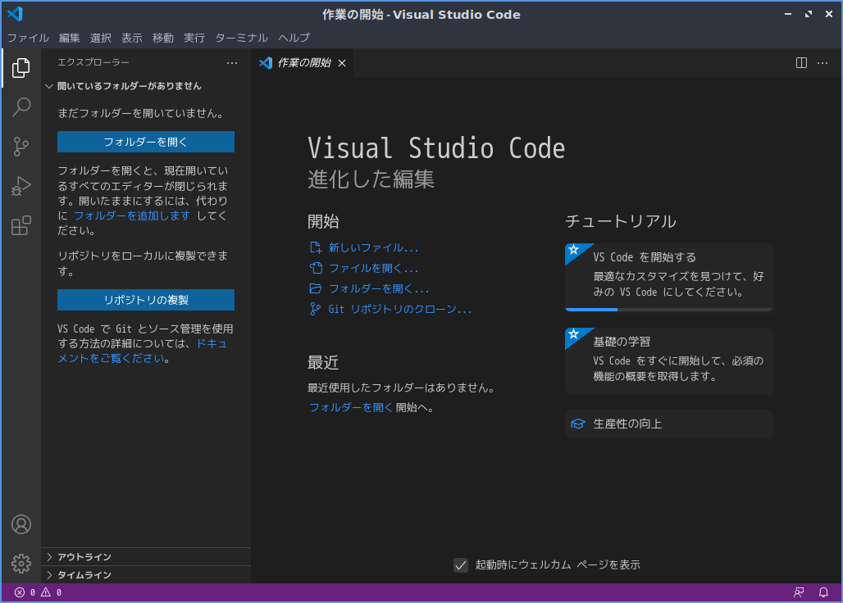Screen dimensions: 843x603
Task: Open the 生産性の向上 walkthrough item
Action: click(669, 424)
